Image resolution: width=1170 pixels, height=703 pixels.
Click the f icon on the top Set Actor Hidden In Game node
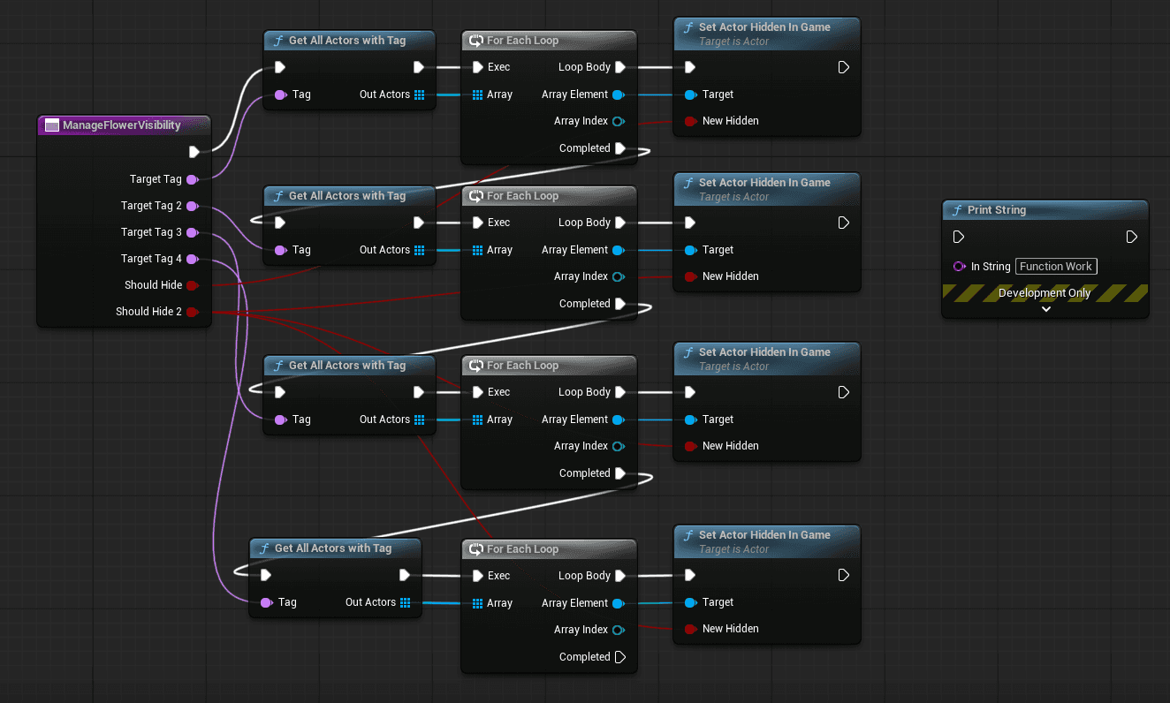coord(688,26)
